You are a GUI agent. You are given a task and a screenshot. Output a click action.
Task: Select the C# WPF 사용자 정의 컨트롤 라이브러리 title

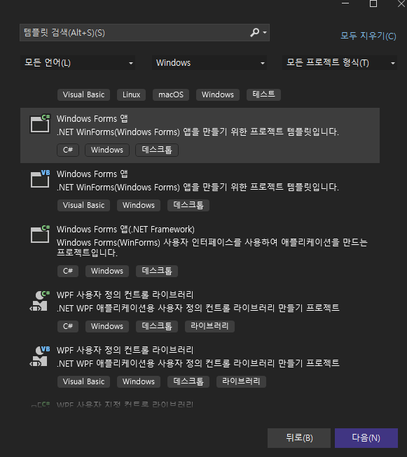[125, 295]
